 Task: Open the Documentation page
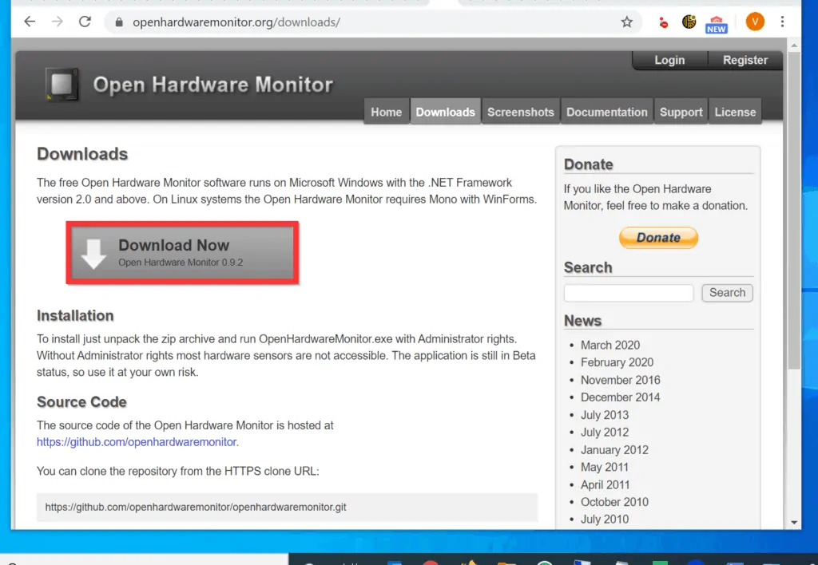[607, 112]
